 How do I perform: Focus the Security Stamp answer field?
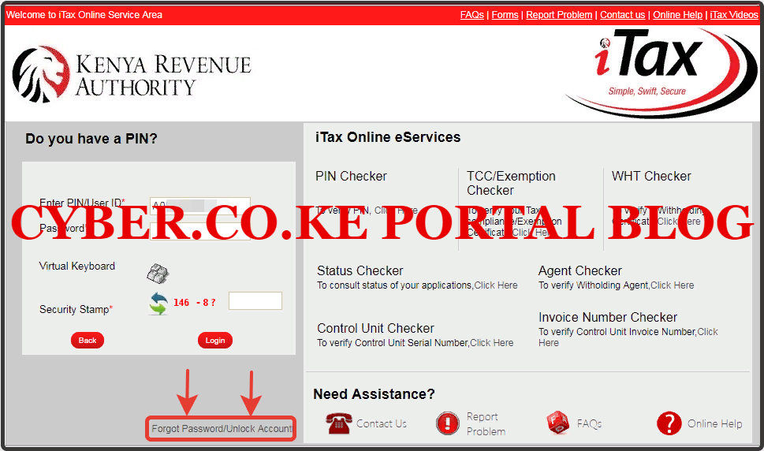(x=255, y=300)
